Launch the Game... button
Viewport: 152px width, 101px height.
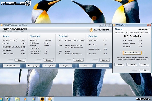(102, 66)
